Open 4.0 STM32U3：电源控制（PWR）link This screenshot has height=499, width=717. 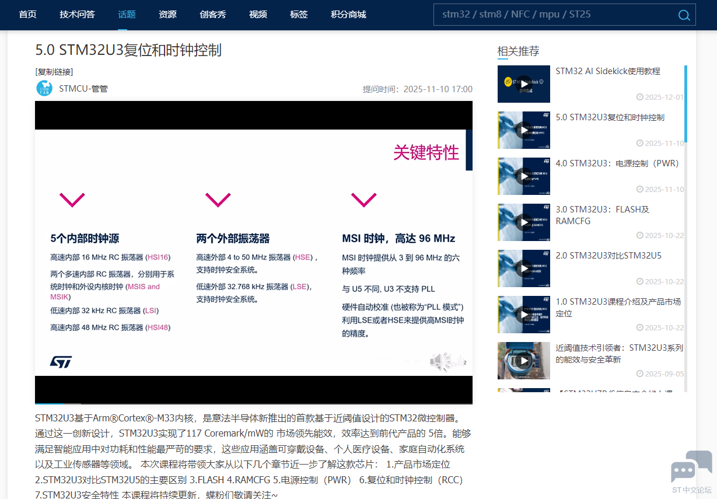click(617, 163)
